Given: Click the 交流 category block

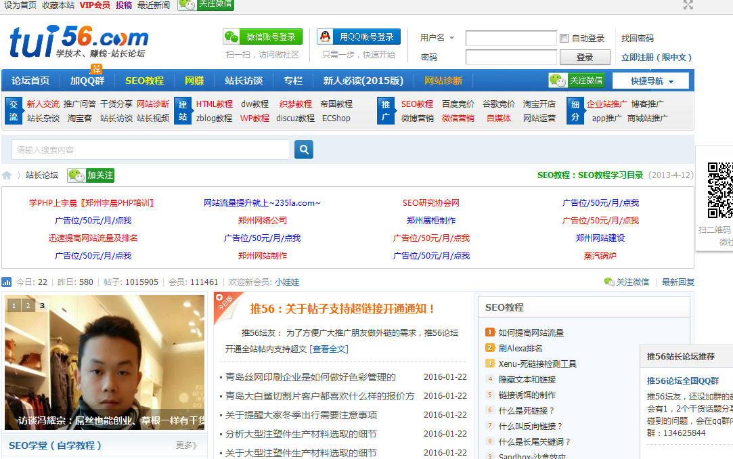Looking at the screenshot, I should (x=14, y=111).
